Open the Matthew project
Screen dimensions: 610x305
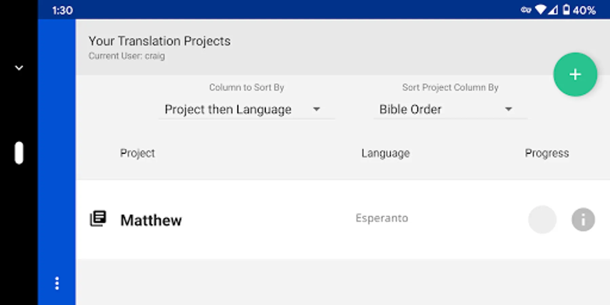coord(151,220)
